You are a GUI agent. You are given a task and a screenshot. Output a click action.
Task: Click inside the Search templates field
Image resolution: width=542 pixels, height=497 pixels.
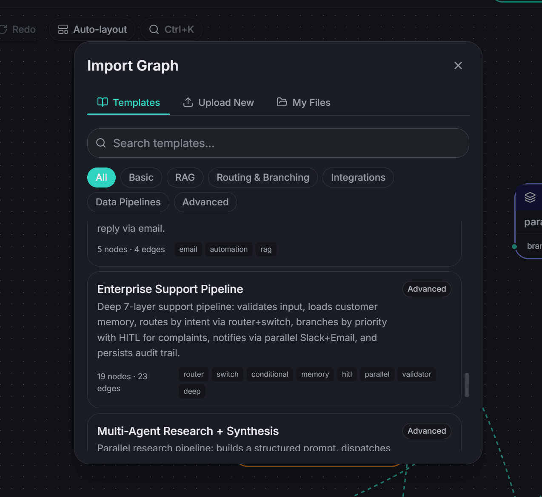(x=255, y=143)
